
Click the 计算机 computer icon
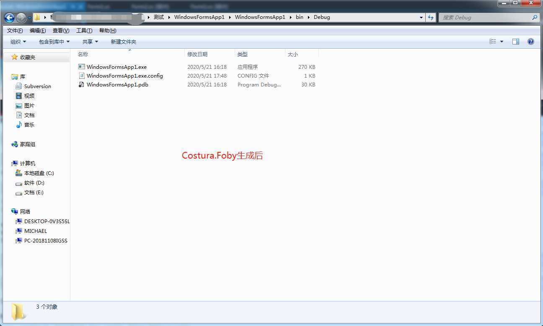(15, 163)
